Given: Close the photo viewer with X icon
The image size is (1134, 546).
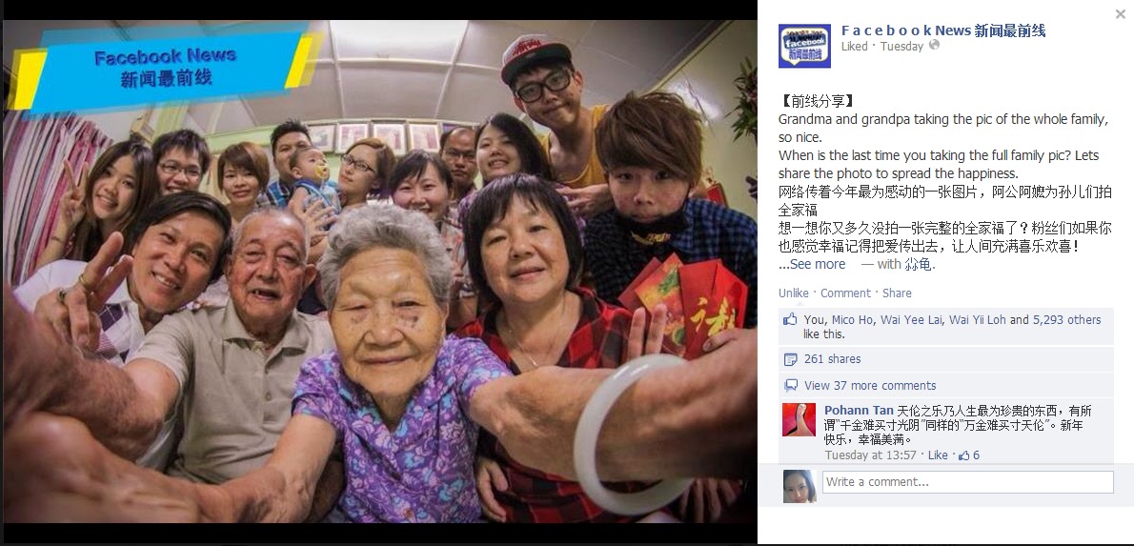Looking at the screenshot, I should (x=1121, y=13).
